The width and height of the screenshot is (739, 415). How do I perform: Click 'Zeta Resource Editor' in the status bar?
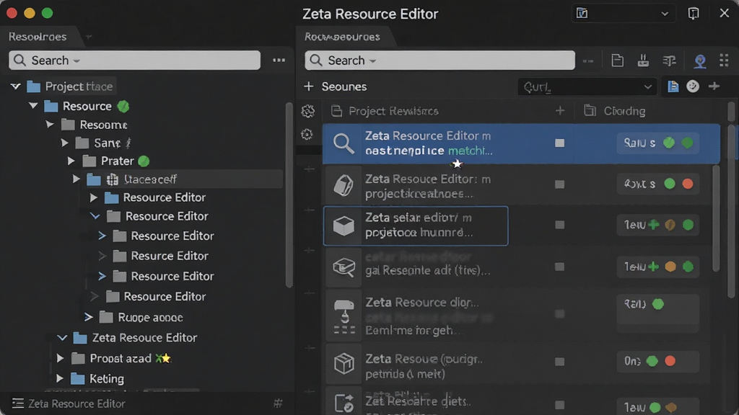tap(76, 403)
